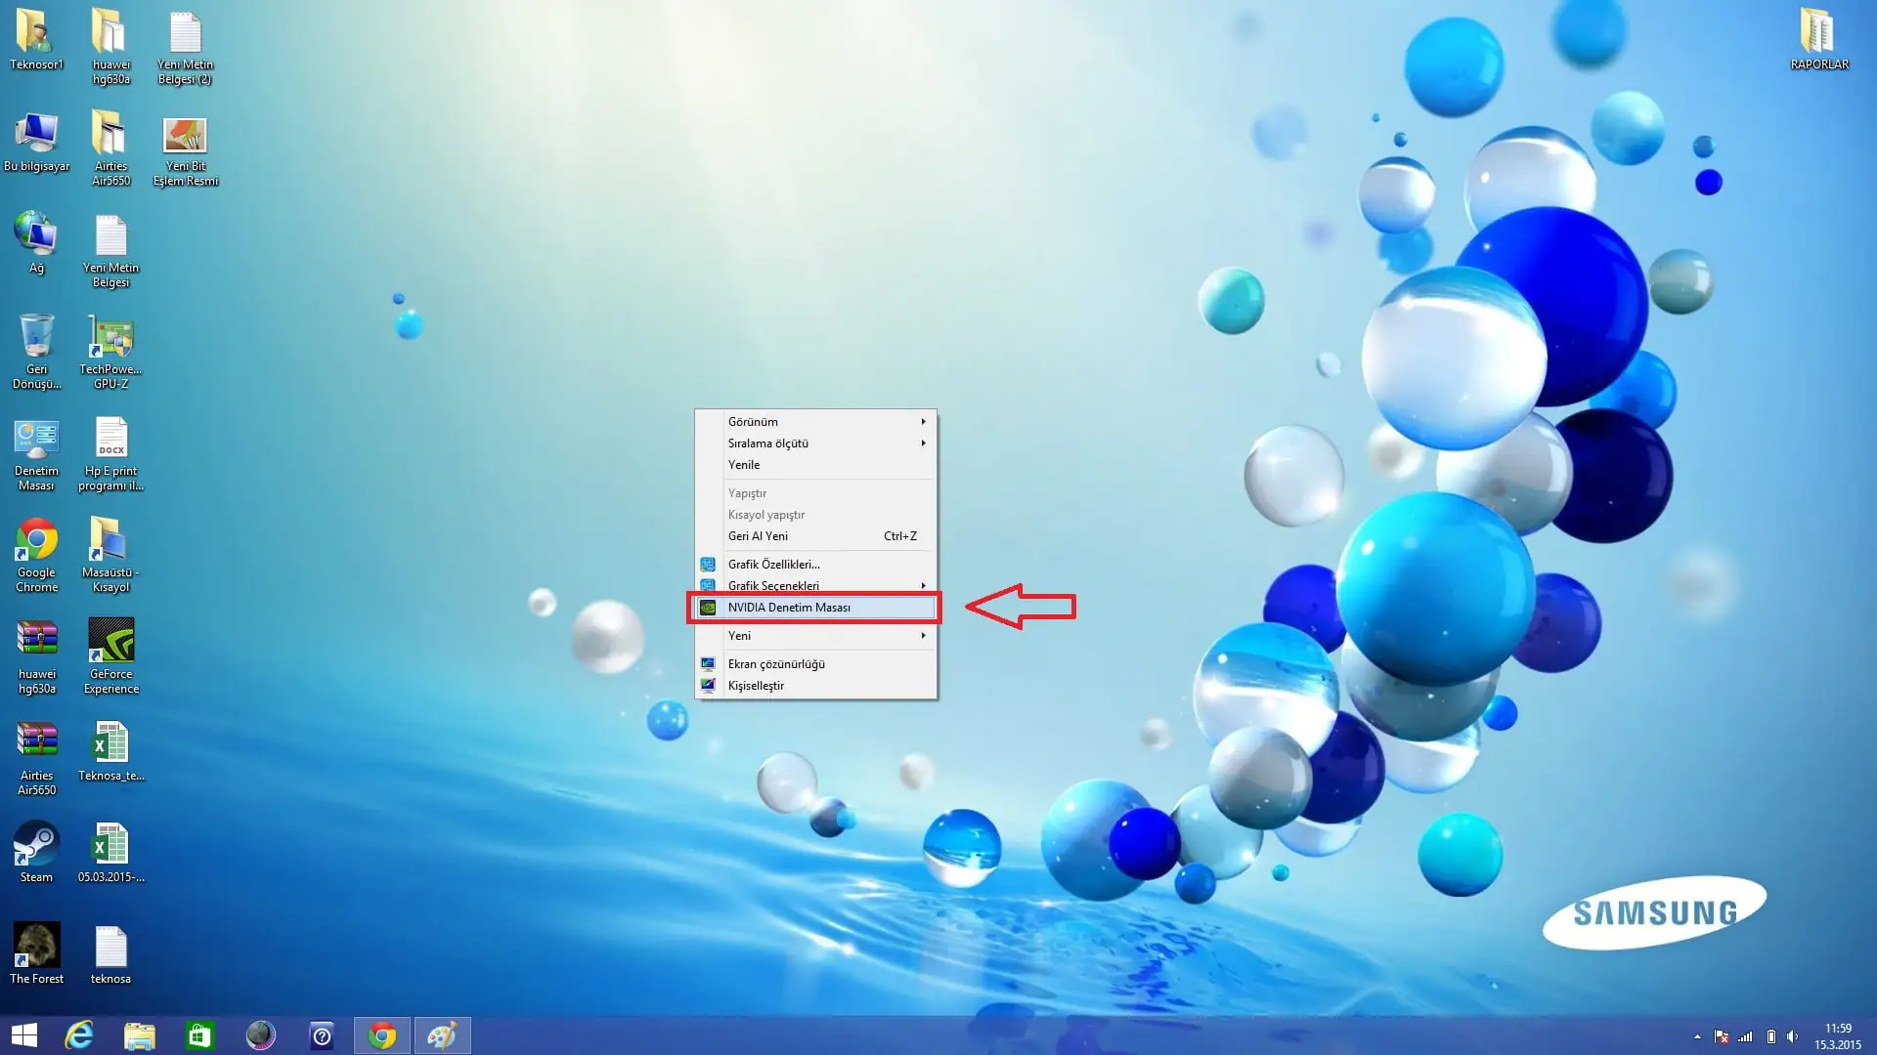Click Yenile in the context menu
Viewport: 1877px width, 1055px height.
[x=744, y=465]
